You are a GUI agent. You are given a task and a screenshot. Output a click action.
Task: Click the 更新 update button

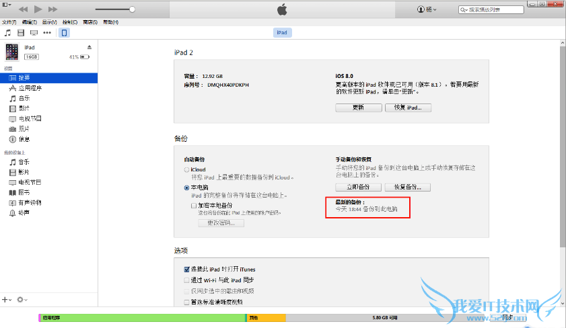point(359,108)
